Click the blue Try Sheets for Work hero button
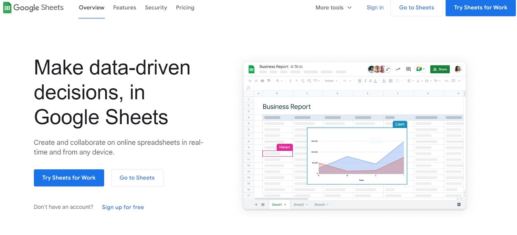Image resolution: width=517 pixels, height=235 pixels. [69, 178]
